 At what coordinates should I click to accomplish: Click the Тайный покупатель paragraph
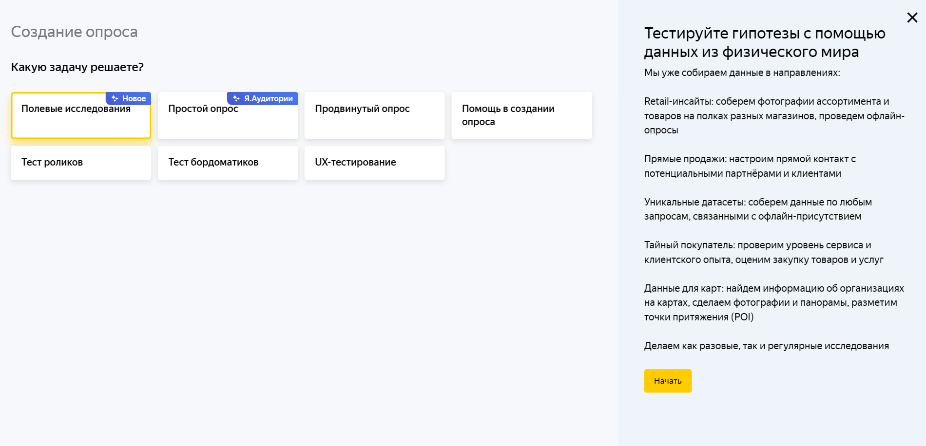pos(764,252)
